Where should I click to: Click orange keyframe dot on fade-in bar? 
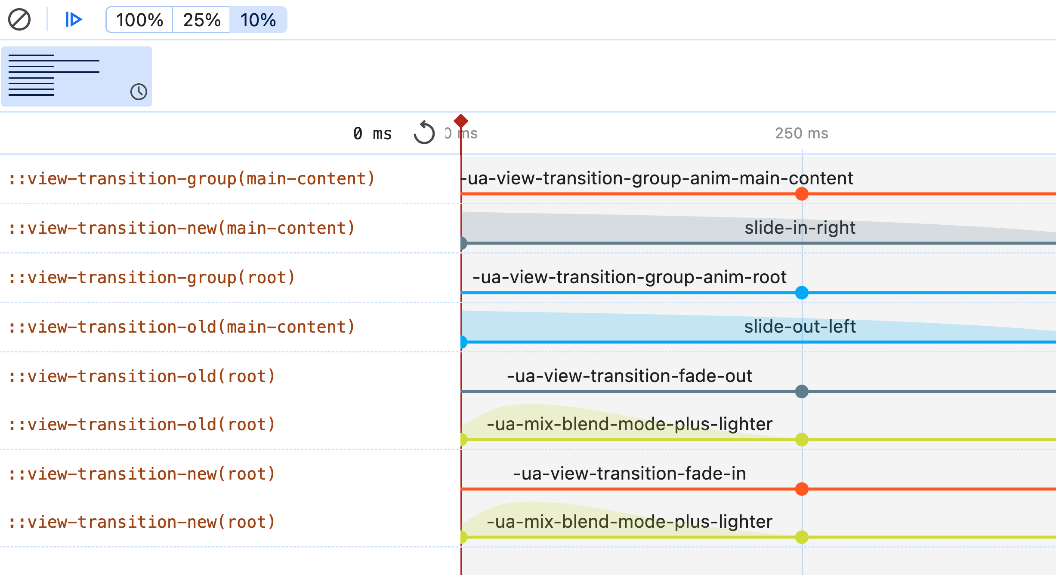point(802,489)
